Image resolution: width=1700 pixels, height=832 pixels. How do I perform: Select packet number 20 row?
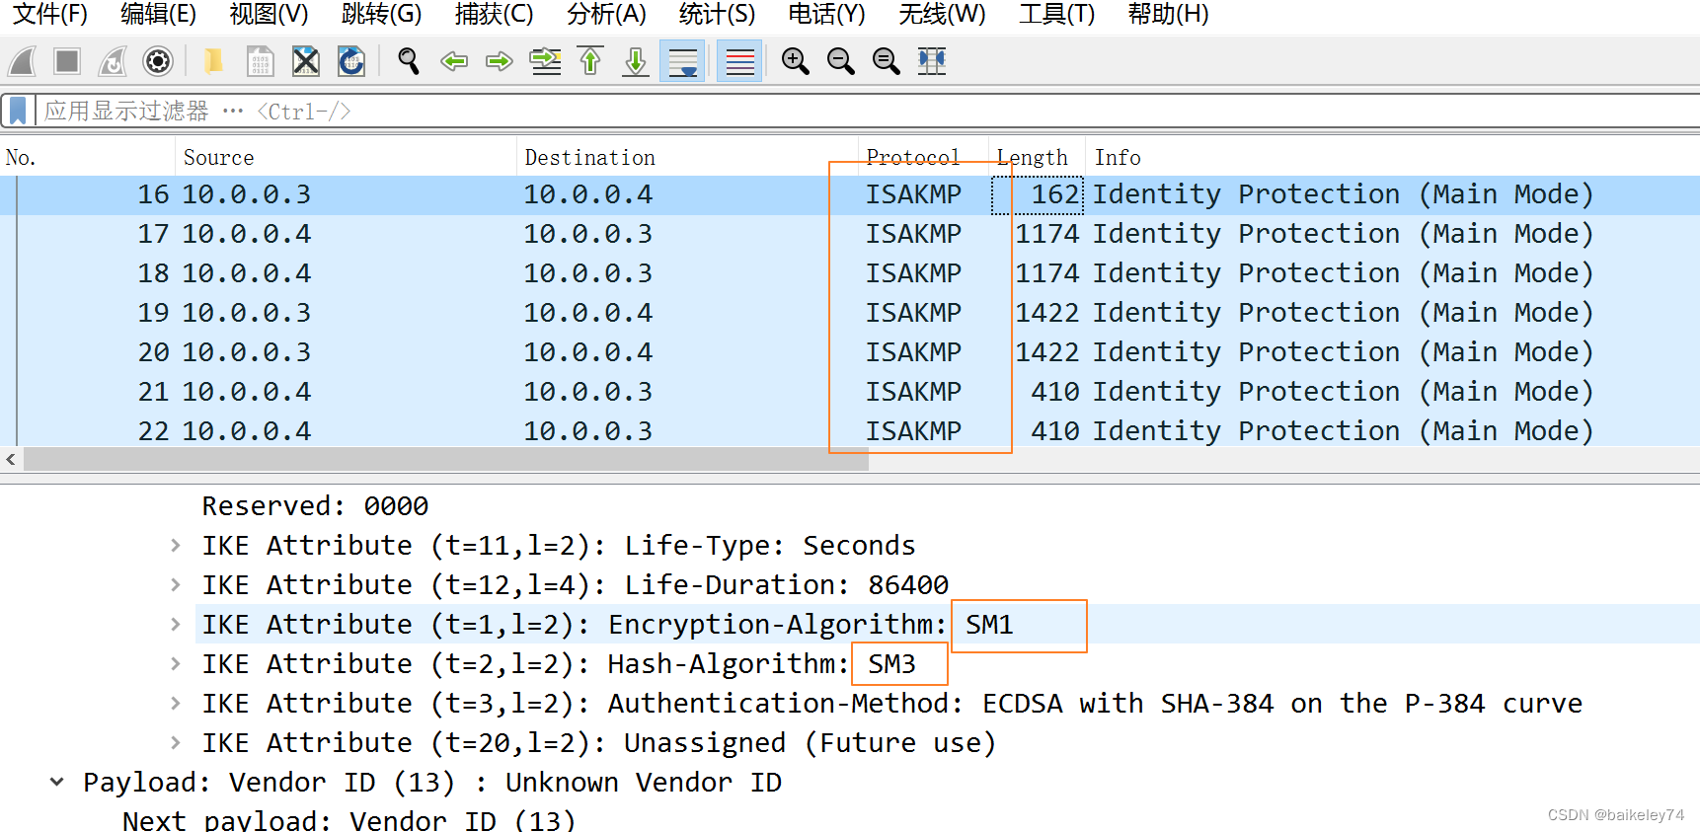click(850, 352)
